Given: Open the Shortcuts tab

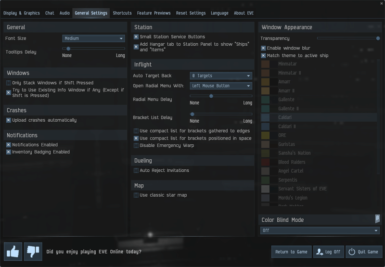Looking at the screenshot, I should pos(122,13).
